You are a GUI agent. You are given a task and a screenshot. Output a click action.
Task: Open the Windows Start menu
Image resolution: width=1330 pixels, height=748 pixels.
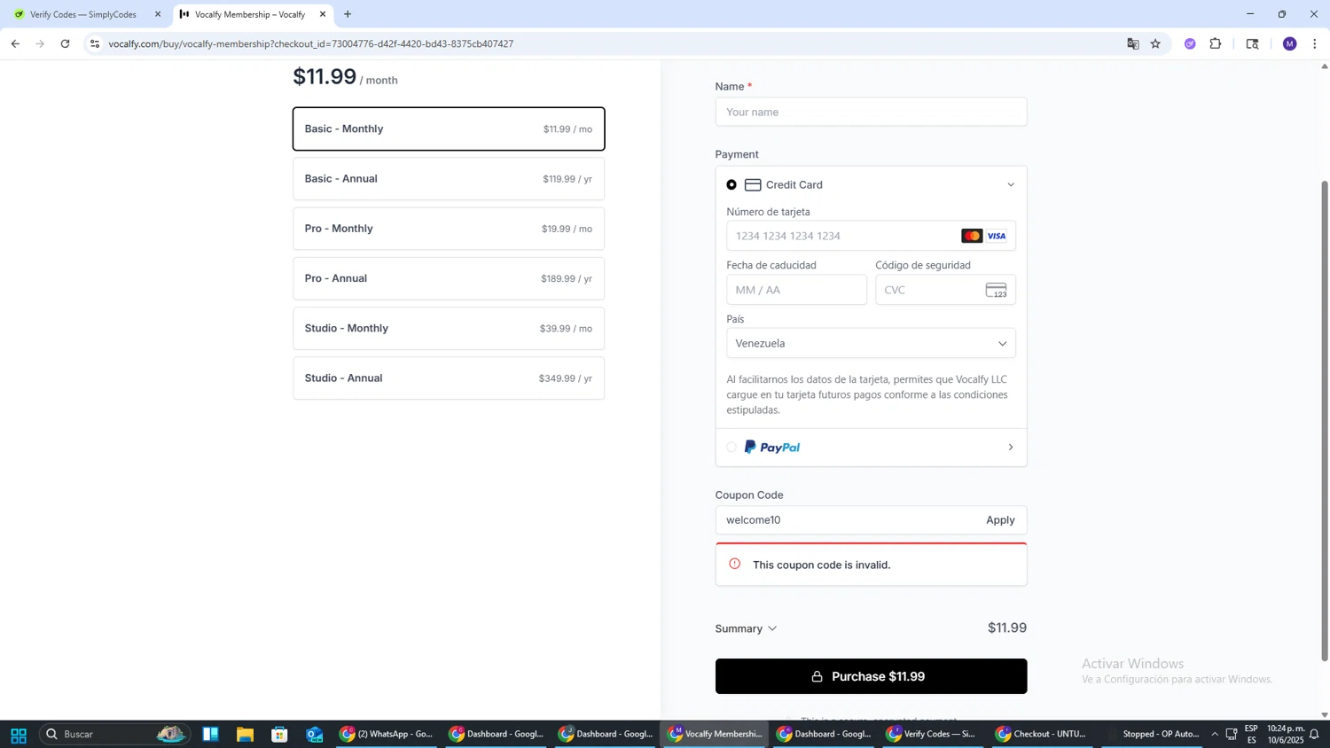18,734
